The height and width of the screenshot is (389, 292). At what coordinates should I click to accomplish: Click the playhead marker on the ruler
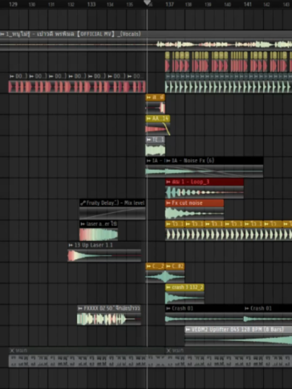coord(147,2)
